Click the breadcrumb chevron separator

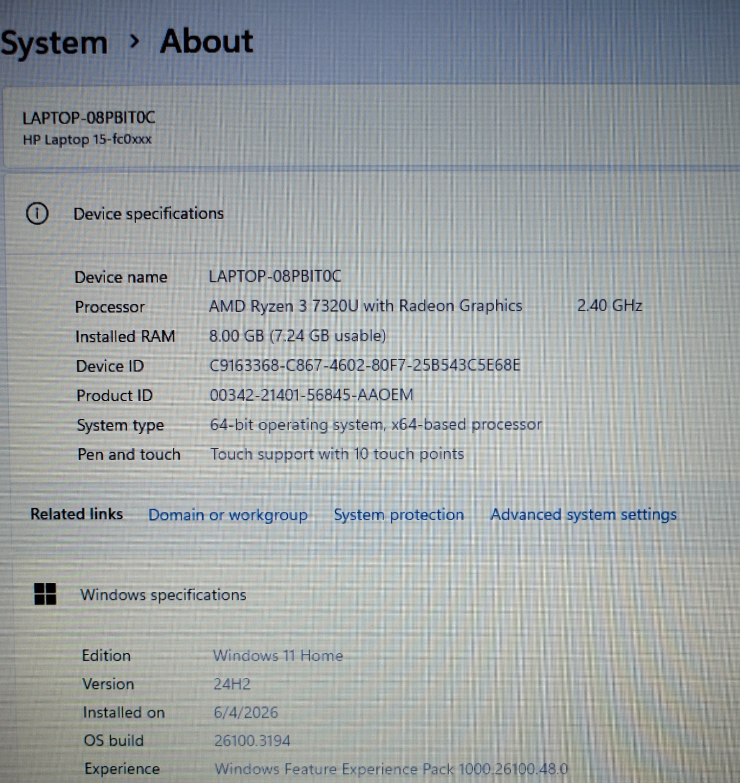[x=134, y=42]
